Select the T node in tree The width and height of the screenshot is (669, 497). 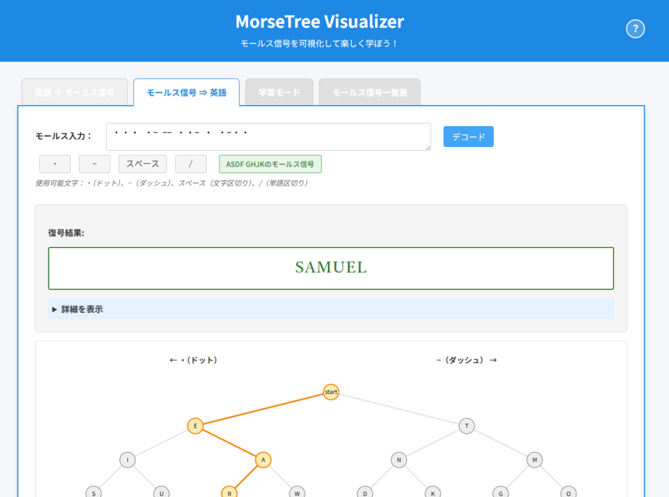pos(466,426)
